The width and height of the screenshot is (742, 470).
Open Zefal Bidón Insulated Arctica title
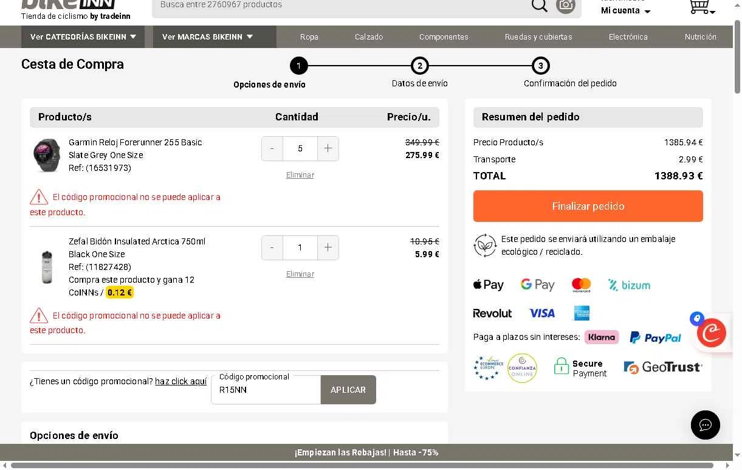point(137,247)
